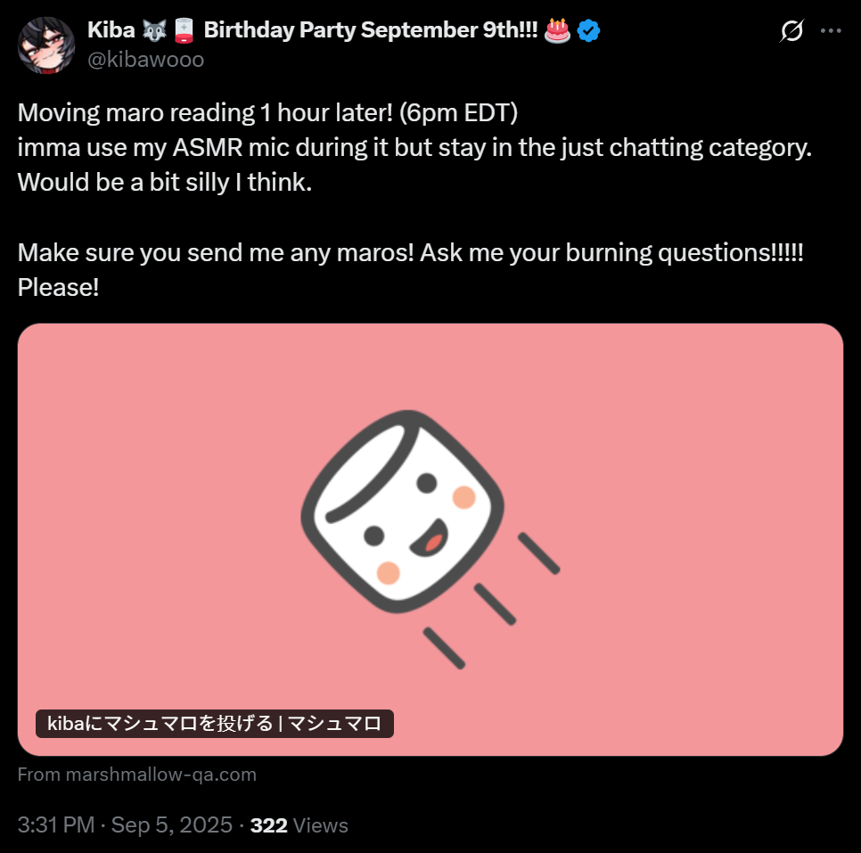The image size is (861, 853).
Task: Click the 'Would be a bit silly' line
Action: (x=165, y=182)
